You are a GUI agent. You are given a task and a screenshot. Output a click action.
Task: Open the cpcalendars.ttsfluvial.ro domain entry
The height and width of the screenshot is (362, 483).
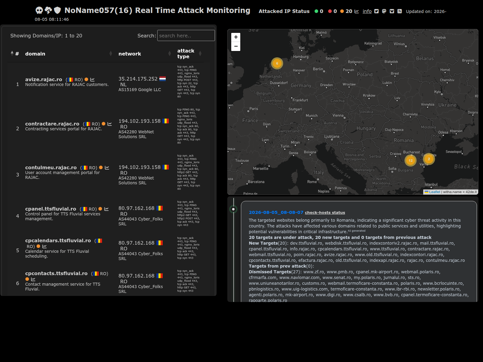58,240
